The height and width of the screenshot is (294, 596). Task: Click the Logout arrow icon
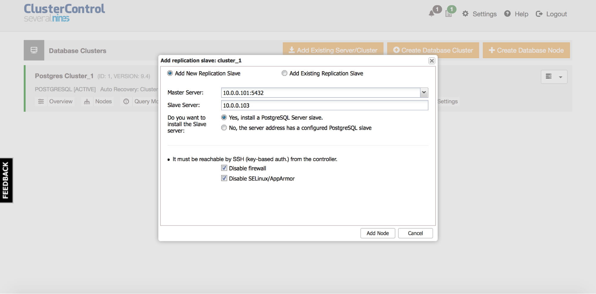coord(539,14)
